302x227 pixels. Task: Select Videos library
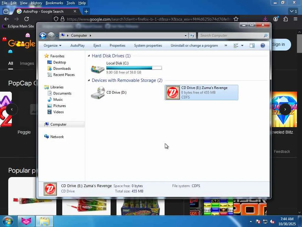point(58,112)
